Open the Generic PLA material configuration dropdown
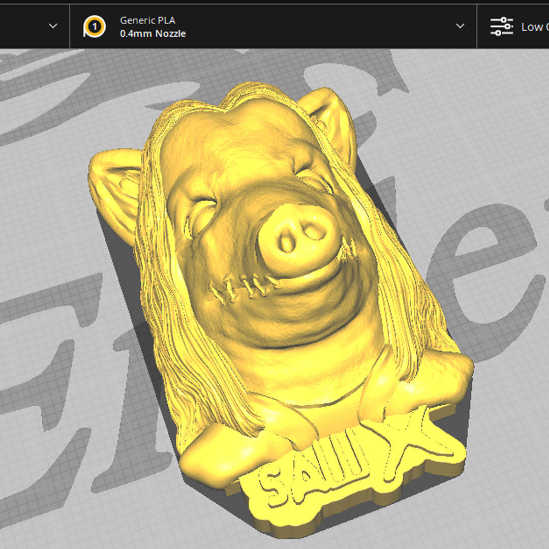This screenshot has height=549, width=549. (461, 26)
